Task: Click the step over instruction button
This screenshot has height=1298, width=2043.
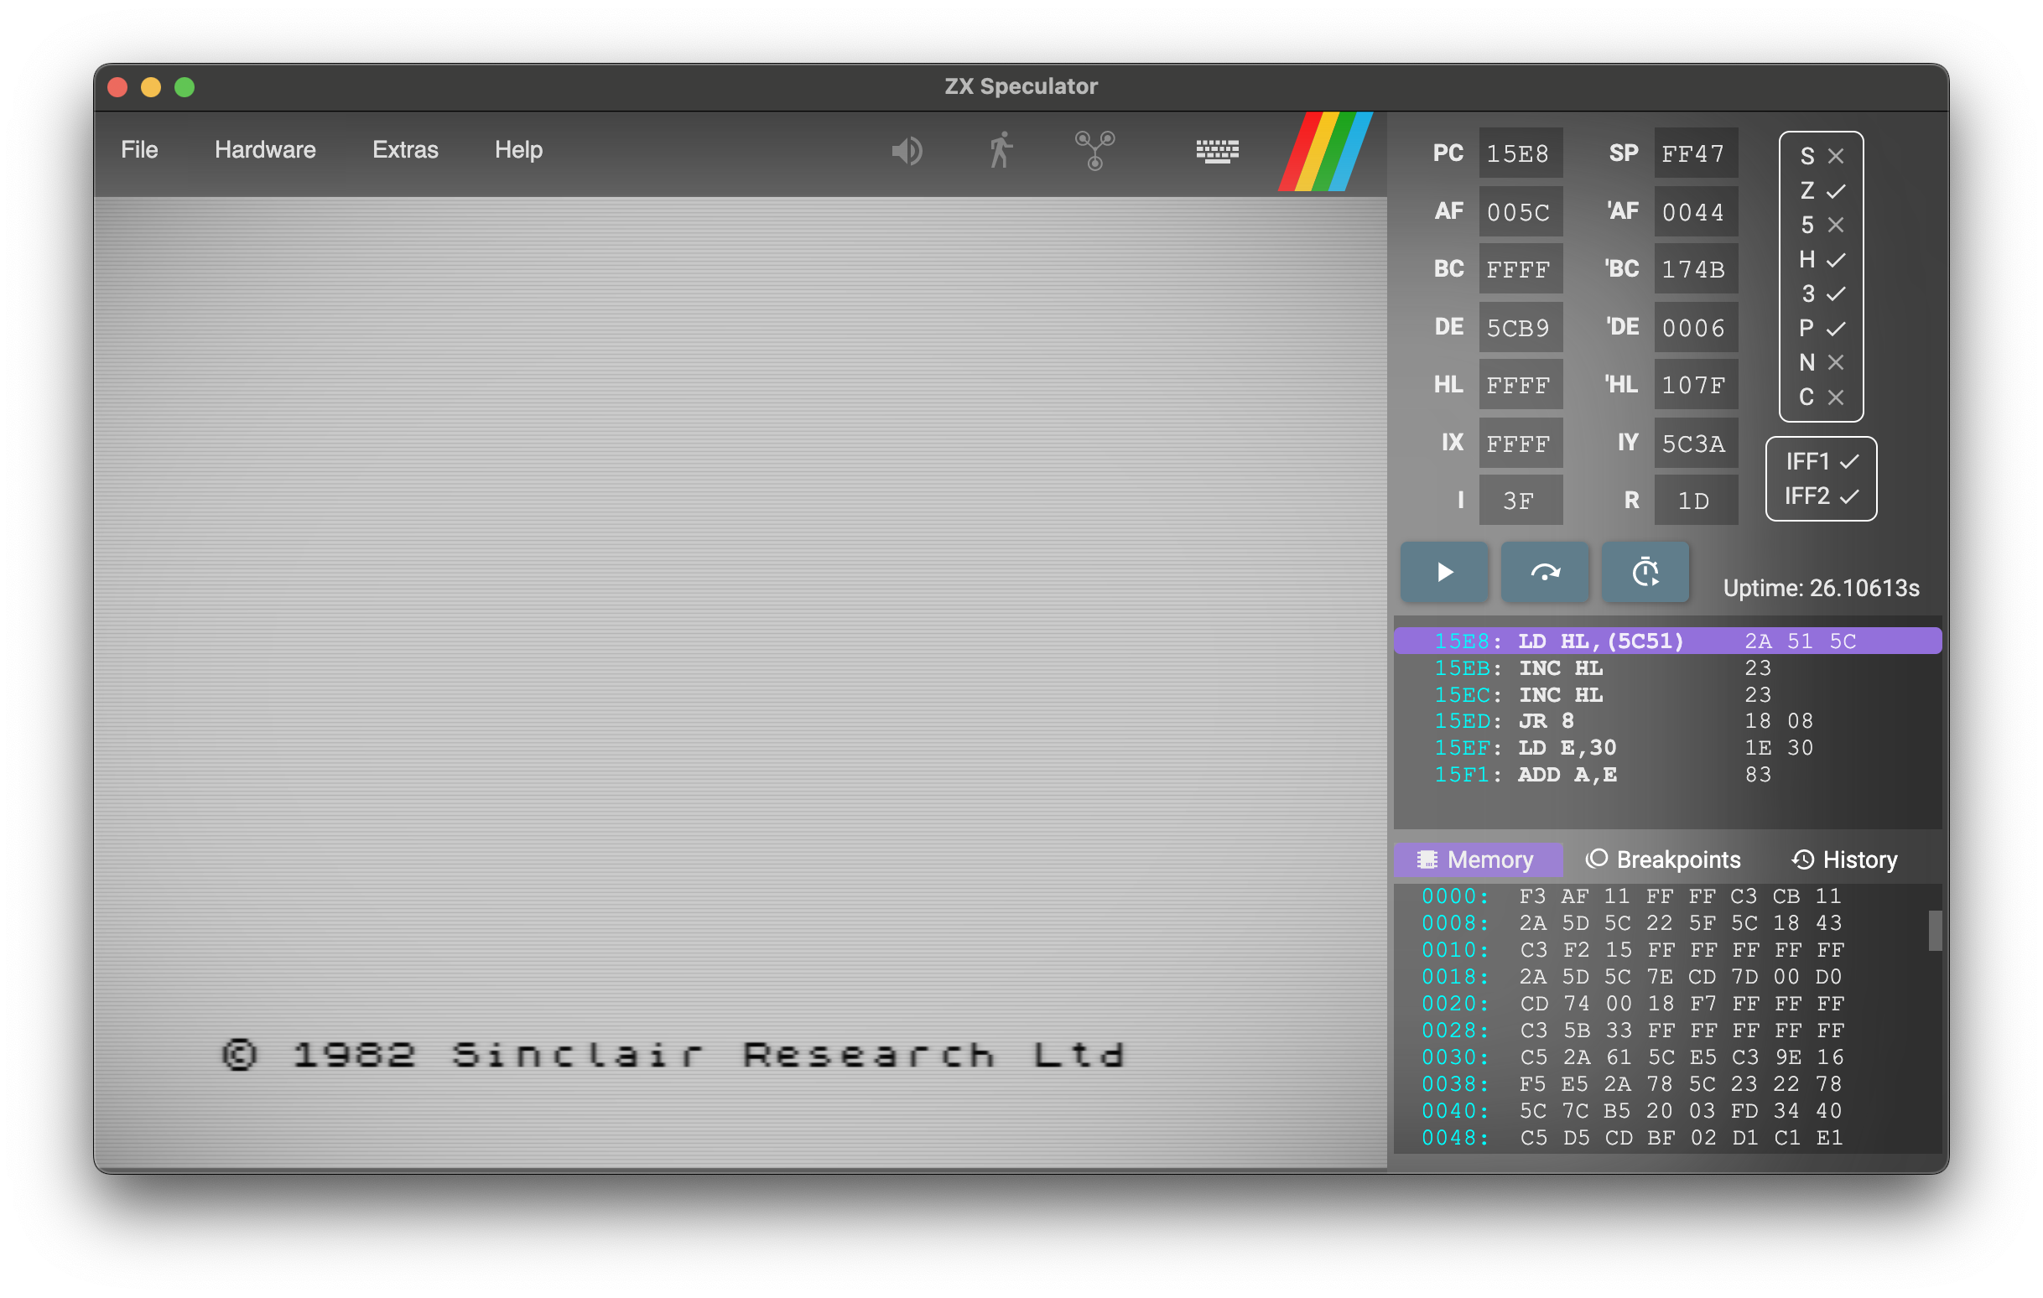Action: [x=1544, y=572]
